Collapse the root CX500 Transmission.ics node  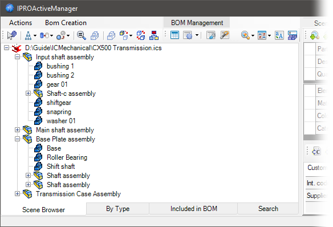[x=7, y=47]
